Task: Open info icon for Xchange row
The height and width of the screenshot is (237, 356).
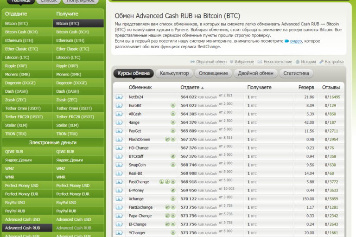Action: [119, 199]
